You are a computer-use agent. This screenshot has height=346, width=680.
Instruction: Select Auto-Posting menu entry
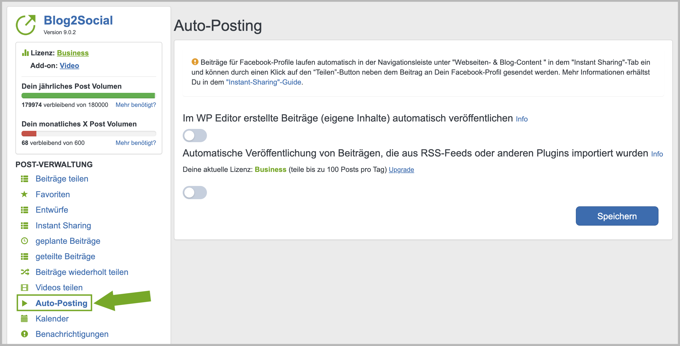click(x=61, y=303)
